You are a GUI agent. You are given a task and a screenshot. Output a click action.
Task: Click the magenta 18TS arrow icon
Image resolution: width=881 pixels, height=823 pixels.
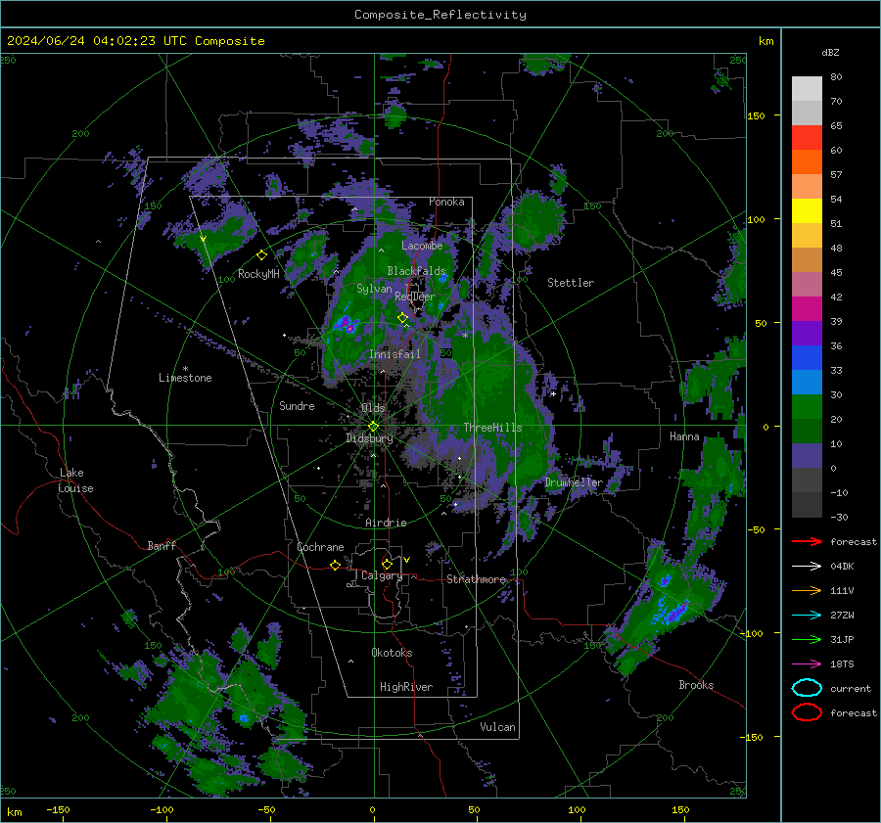point(807,664)
